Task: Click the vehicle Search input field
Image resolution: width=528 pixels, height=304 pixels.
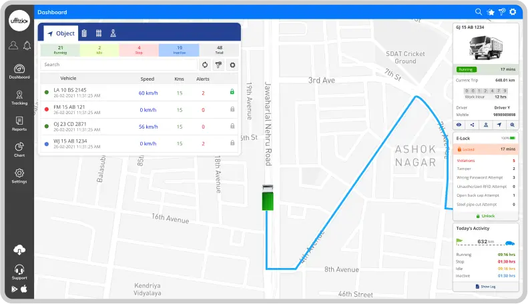Action: 119,65
